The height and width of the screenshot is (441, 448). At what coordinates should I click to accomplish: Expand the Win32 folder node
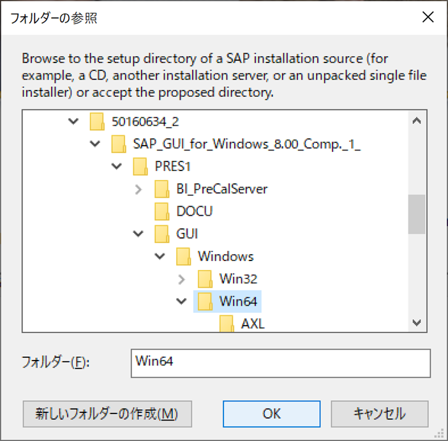[181, 280]
